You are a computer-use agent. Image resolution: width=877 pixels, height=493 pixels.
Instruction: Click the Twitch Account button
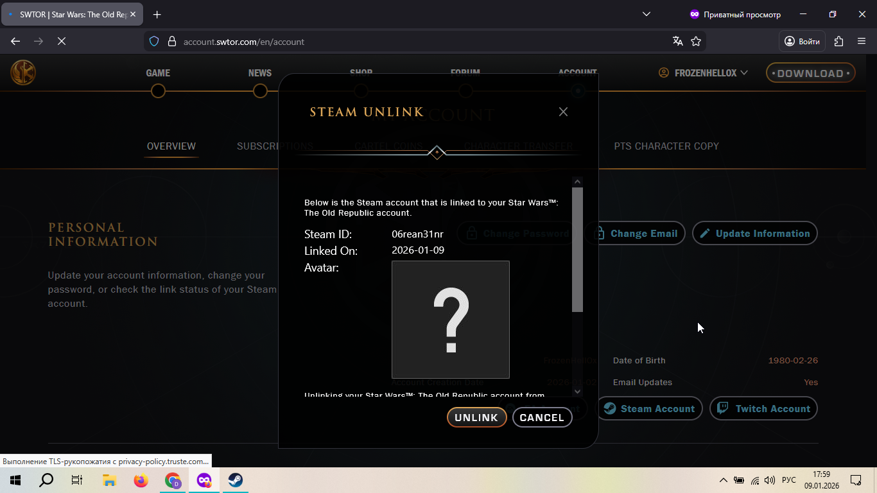(x=763, y=409)
